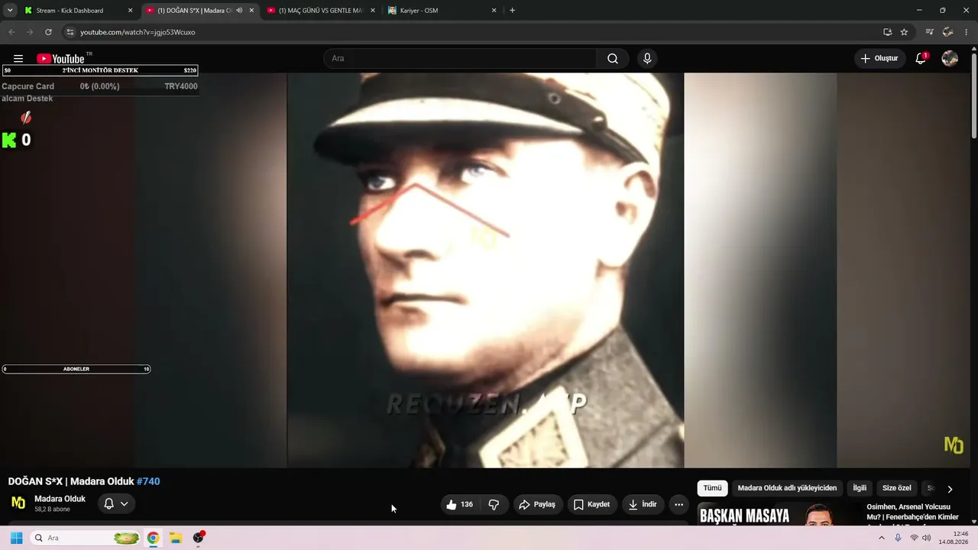View site information icon in address bar
The width and height of the screenshot is (978, 550).
70,32
